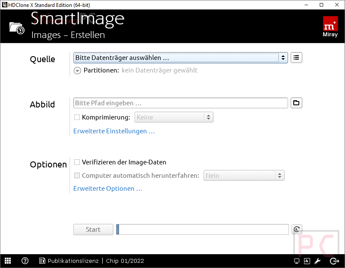Viewport: 345px width, 268px height.
Task: Click the 'kein Datenträger gewählt' text
Action: (160, 70)
